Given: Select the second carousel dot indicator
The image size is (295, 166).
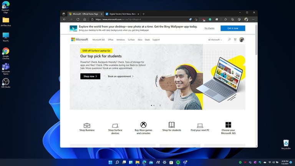Looking at the screenshot, I should [154, 105].
